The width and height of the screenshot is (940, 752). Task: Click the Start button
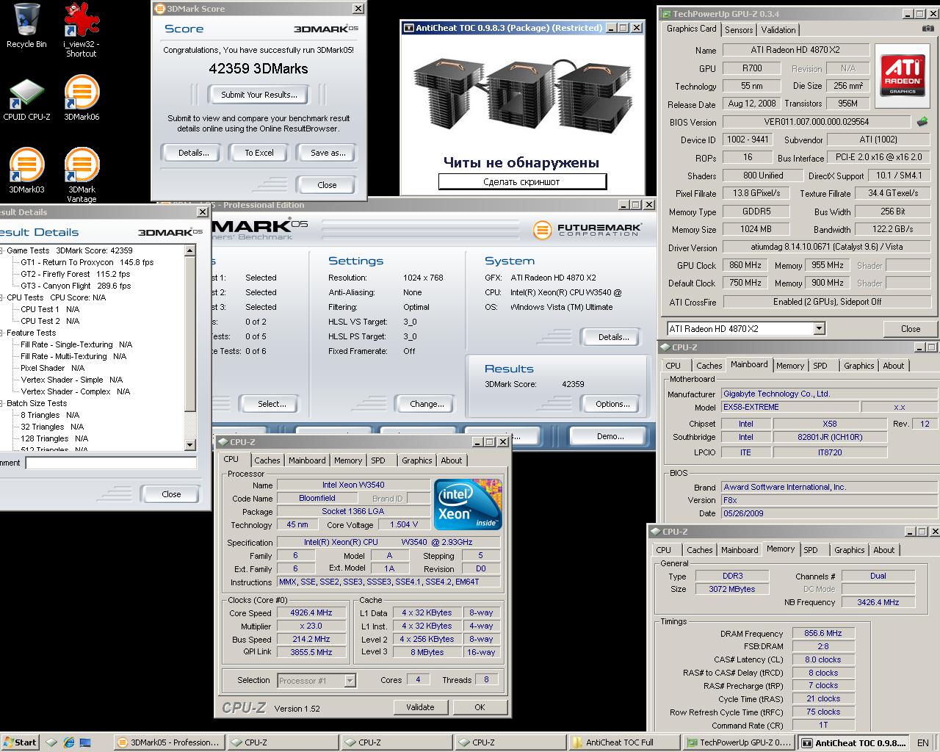(20, 742)
